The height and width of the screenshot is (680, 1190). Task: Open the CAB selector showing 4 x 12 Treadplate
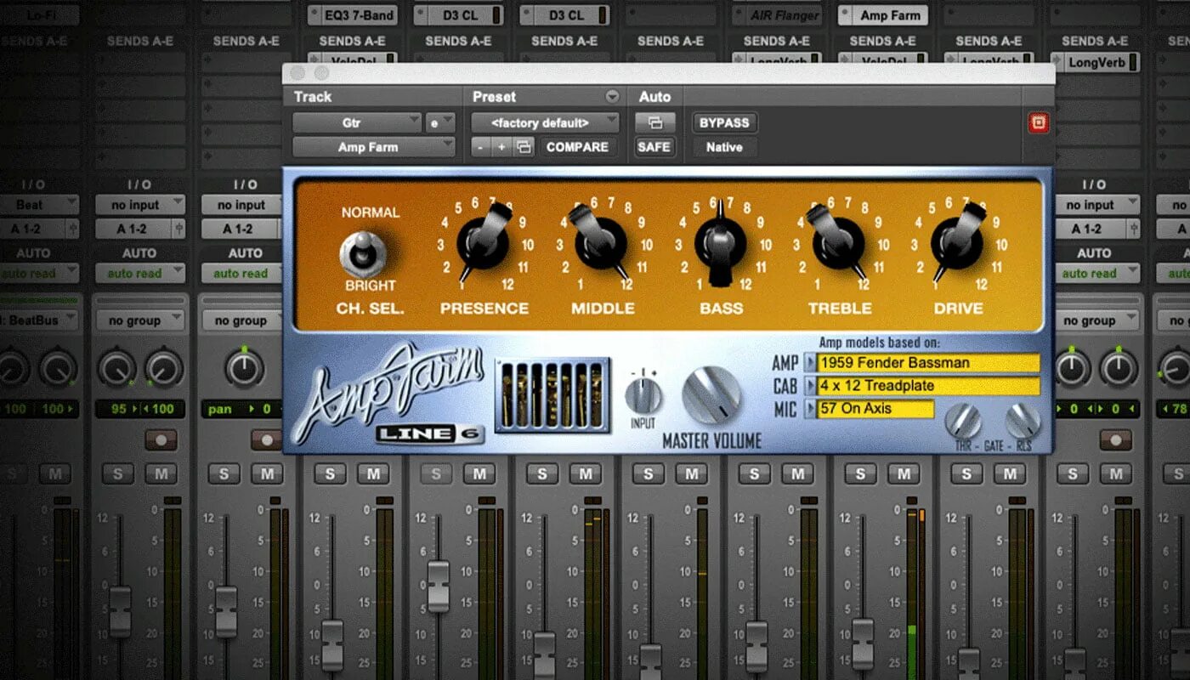pyautogui.click(x=926, y=385)
